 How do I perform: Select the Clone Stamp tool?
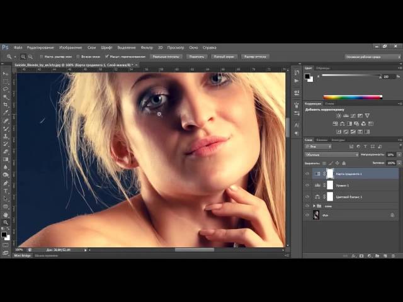coord(5,136)
